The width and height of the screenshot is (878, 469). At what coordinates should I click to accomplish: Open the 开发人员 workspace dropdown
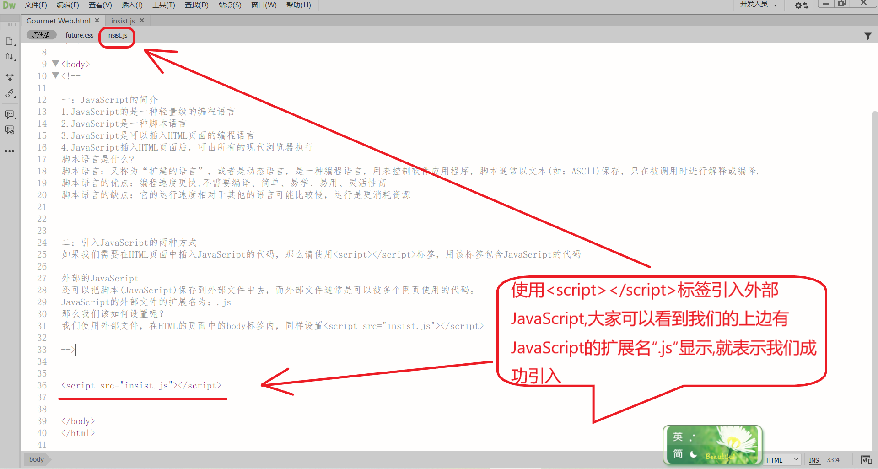(759, 5)
